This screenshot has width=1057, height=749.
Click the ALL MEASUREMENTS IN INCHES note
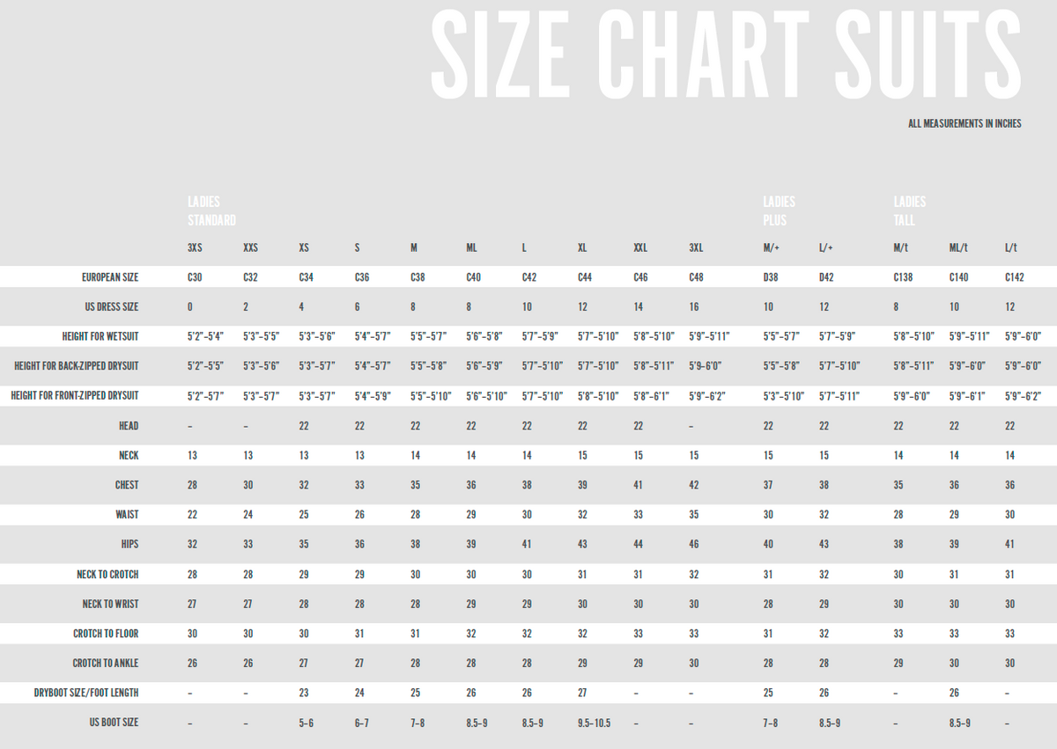tap(965, 124)
